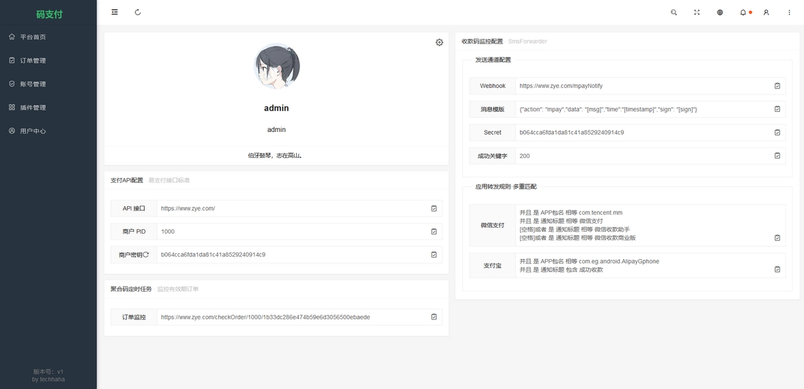
Task: Open the search icon in header
Action: 674,12
